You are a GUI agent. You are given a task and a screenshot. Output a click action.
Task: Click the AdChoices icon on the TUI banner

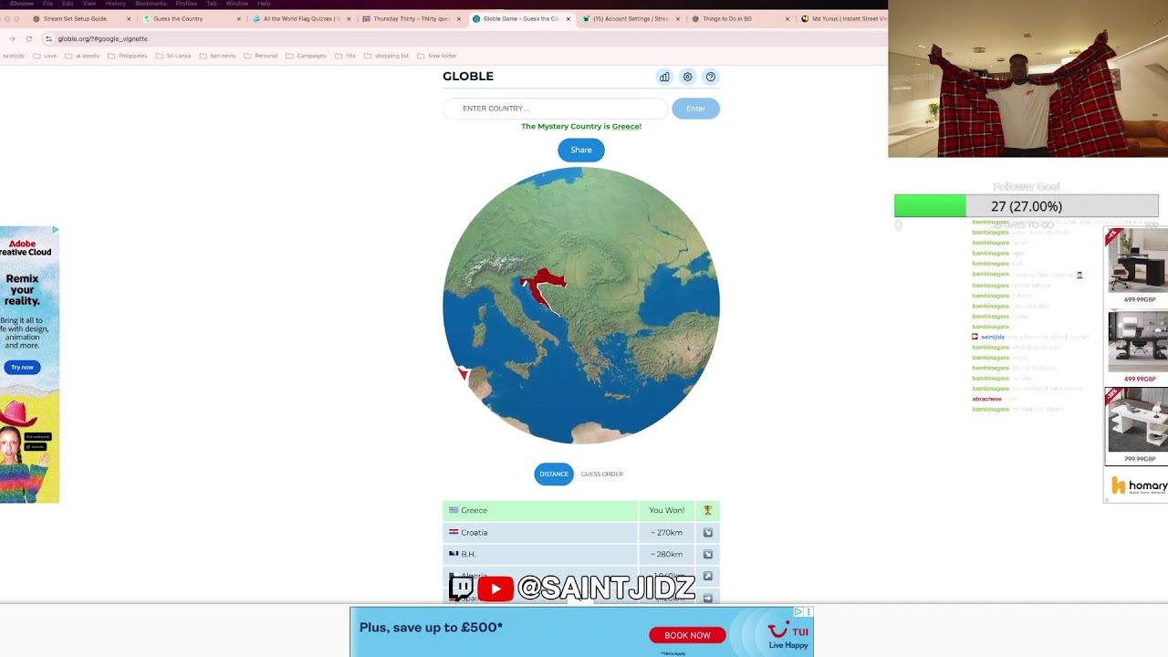(798, 612)
